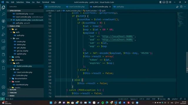Open the Manage gear icon

[x=3, y=94]
